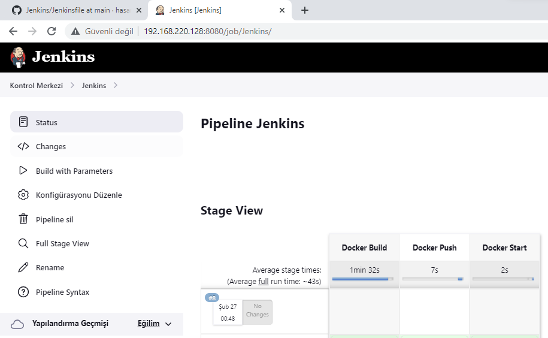Image resolution: width=548 pixels, height=338 pixels.
Task: Click the Şub 27 00:48 build date box
Action: click(228, 312)
